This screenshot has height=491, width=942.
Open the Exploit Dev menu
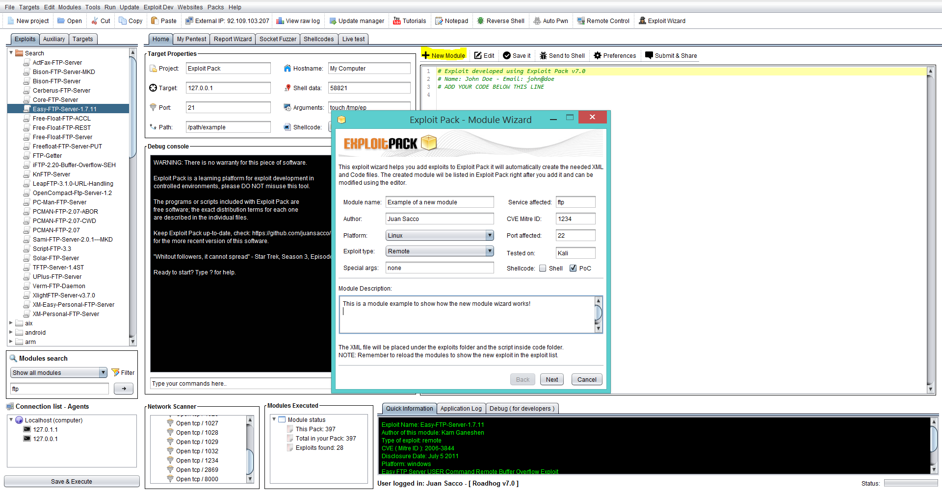[158, 7]
